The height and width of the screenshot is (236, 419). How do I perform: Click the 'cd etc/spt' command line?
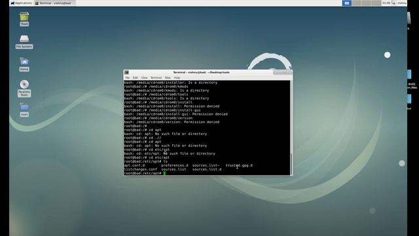click(147, 149)
